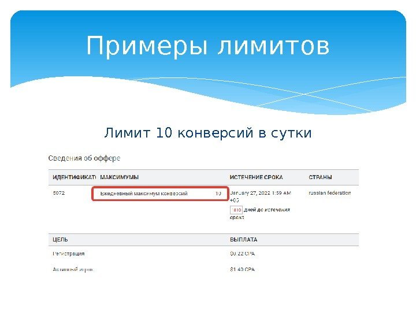Select the subtitle 'Лимит 10 конверсий в сутки'
416x312 pixels.
click(x=208, y=133)
